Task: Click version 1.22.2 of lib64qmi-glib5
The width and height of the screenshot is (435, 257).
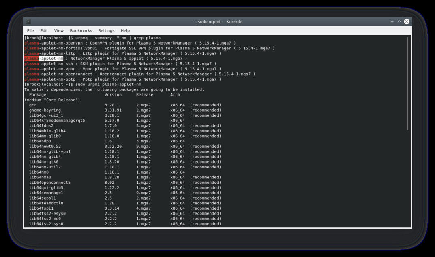Action: (x=112, y=188)
